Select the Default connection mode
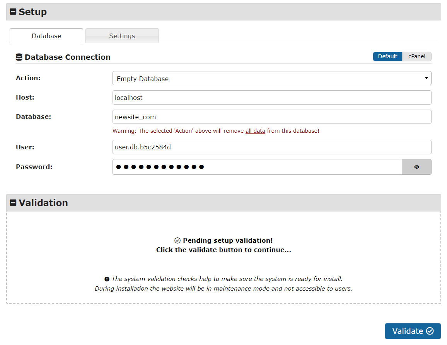The height and width of the screenshot is (345, 447). point(387,56)
